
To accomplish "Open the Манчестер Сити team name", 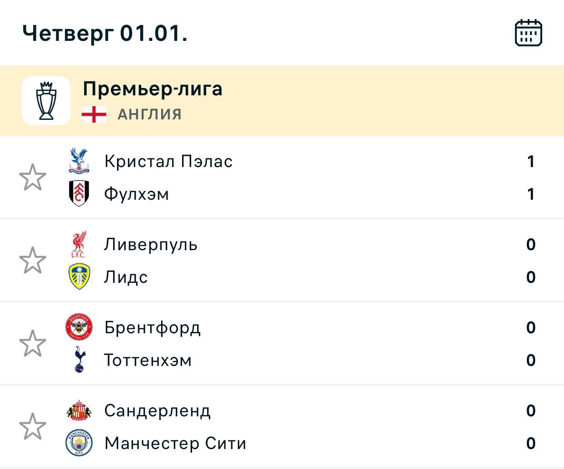I will 175,443.
